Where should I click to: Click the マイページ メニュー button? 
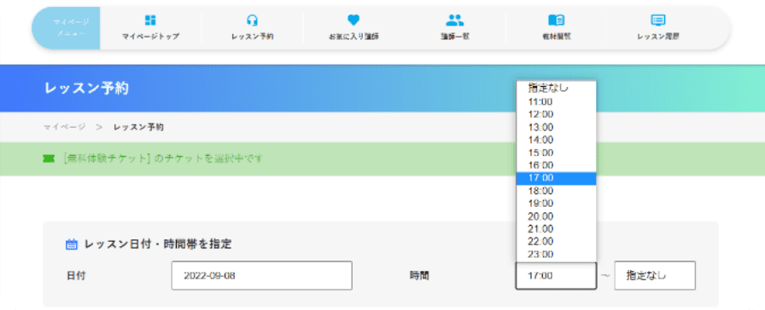click(67, 28)
